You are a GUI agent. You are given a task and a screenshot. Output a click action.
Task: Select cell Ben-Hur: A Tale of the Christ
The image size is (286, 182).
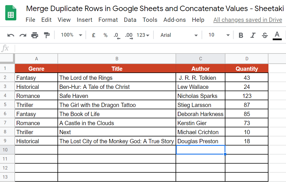[117, 87]
